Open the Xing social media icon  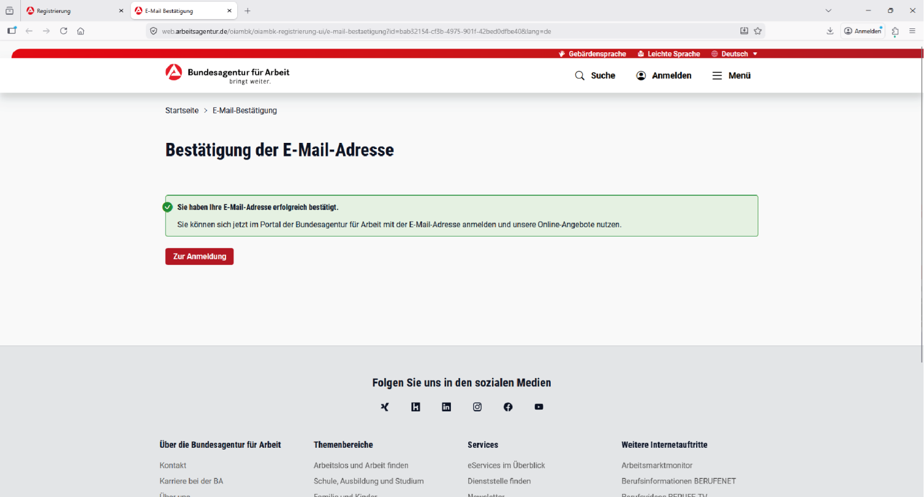[x=384, y=406]
